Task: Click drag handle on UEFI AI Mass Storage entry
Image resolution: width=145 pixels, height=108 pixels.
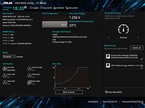Action: click(x=141, y=67)
